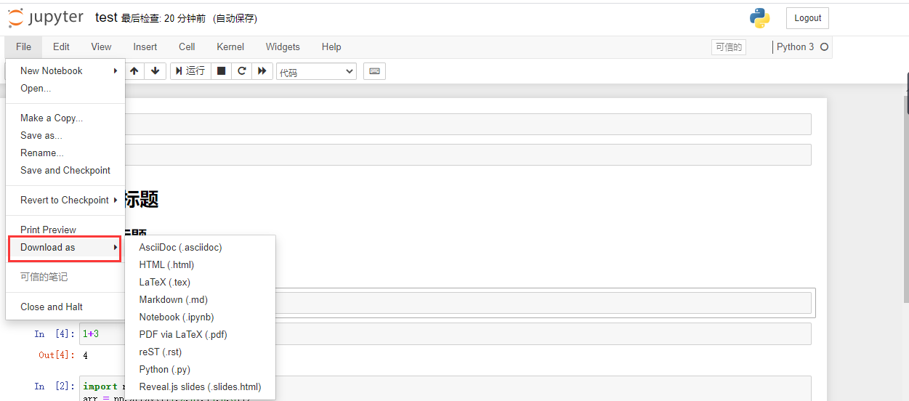Download as PDF via LaTeX (.pdf)
Image resolution: width=909 pixels, height=401 pixels.
pos(201,334)
